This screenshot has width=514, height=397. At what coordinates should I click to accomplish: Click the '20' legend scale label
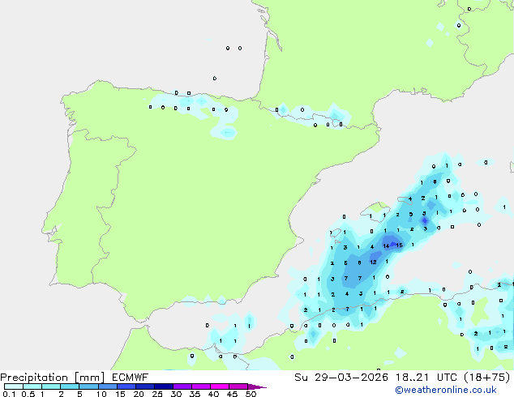139,394
